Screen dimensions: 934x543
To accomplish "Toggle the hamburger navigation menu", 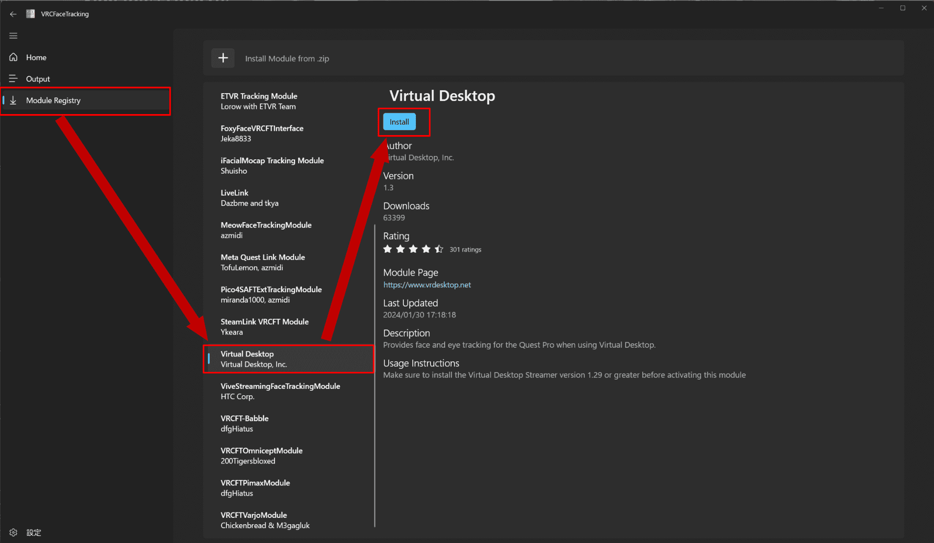I will tap(13, 36).
